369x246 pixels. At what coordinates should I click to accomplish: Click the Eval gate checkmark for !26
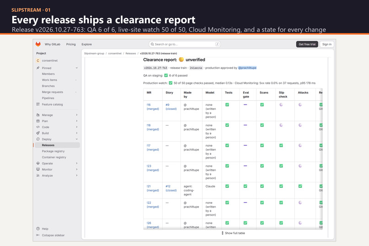[245, 223]
